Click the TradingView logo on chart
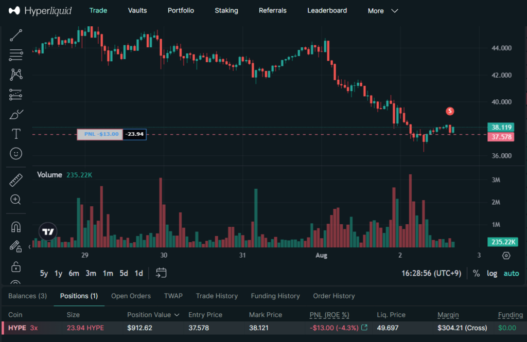 (48, 231)
